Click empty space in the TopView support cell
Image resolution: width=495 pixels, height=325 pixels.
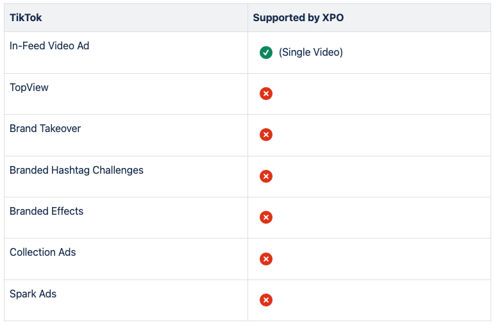click(x=385, y=94)
